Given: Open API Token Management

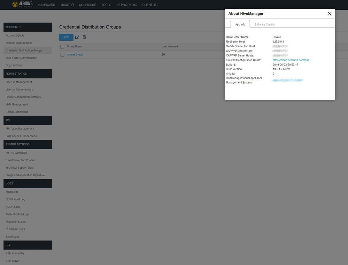Looking at the screenshot, I should [20, 129].
